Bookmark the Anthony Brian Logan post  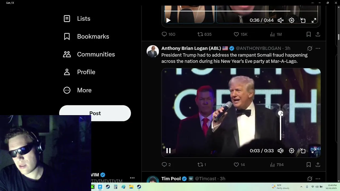click(309, 165)
